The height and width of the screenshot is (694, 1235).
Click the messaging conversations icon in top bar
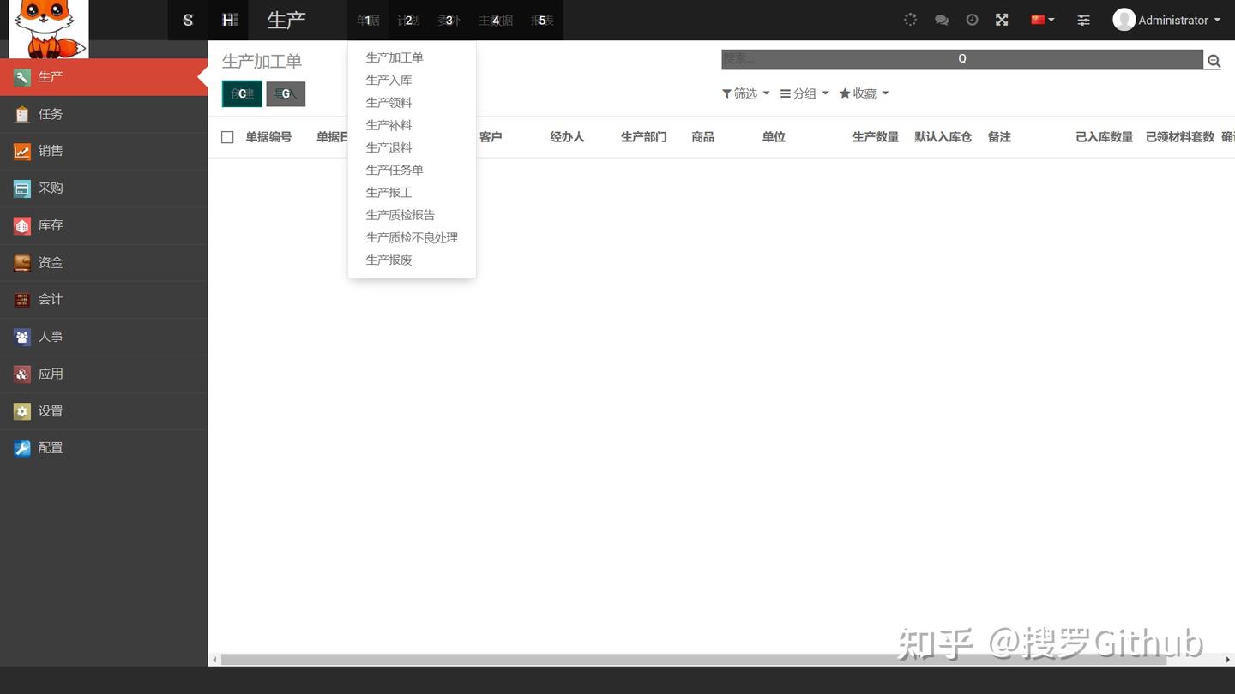click(x=941, y=19)
